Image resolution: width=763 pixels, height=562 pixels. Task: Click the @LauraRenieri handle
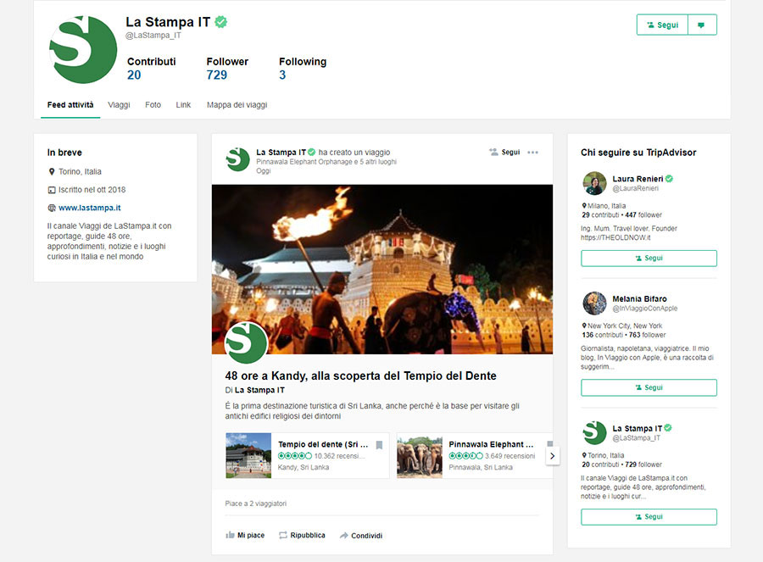[635, 188]
